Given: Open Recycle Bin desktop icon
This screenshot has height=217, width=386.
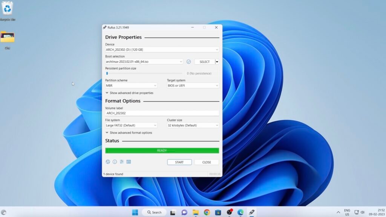Looking at the screenshot, I should click(x=8, y=11).
